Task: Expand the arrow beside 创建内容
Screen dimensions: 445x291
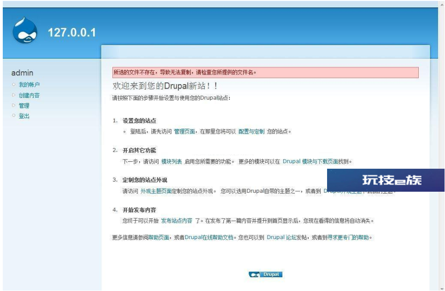Action: click(x=14, y=95)
